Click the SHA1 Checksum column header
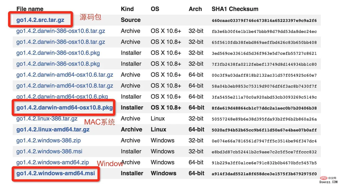The image size is (338, 184). point(235,9)
